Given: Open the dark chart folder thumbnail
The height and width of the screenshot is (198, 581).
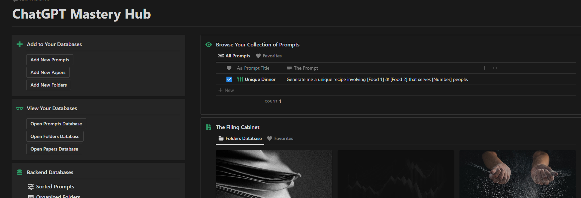Looking at the screenshot, I should 396,174.
